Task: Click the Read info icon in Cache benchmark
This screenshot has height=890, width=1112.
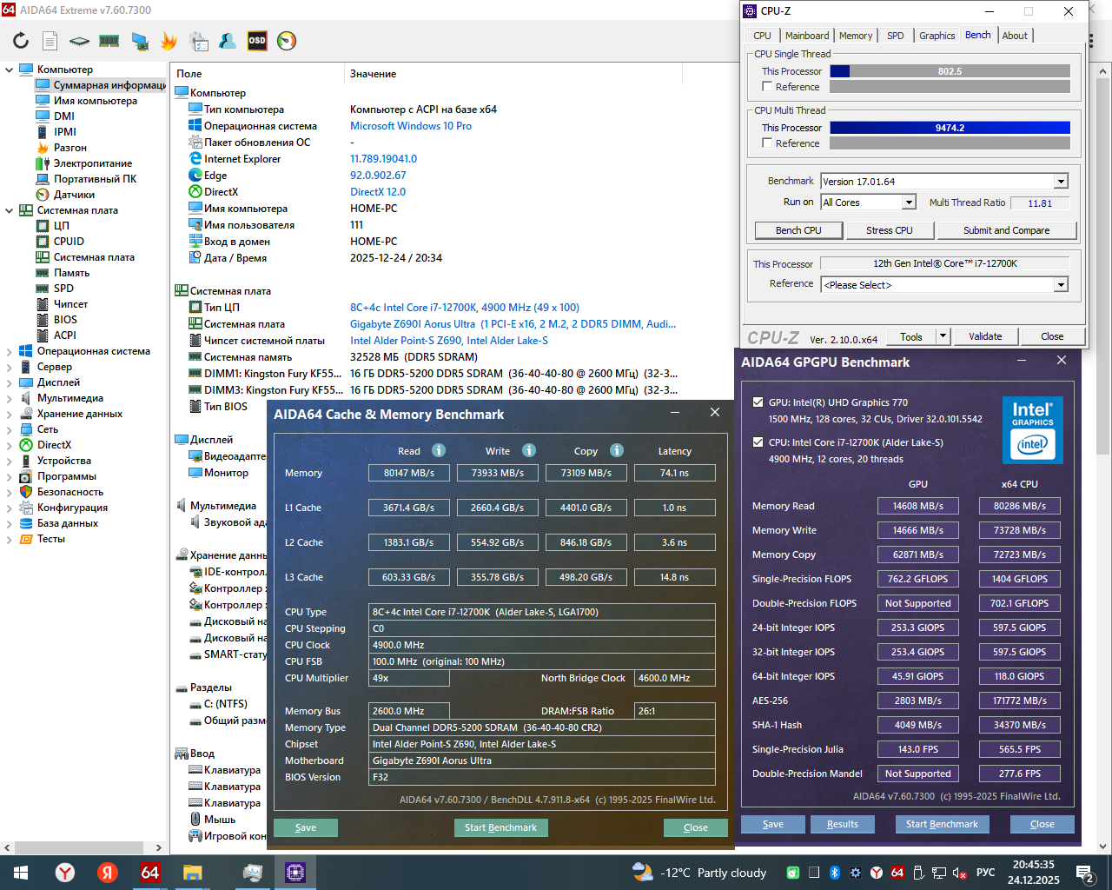Action: 439,450
